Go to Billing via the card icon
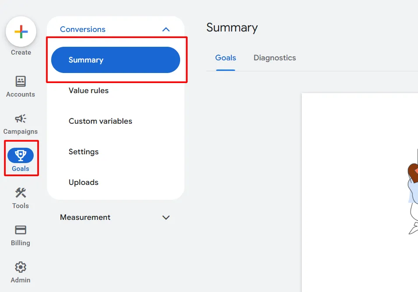The height and width of the screenshot is (292, 418). 21,230
